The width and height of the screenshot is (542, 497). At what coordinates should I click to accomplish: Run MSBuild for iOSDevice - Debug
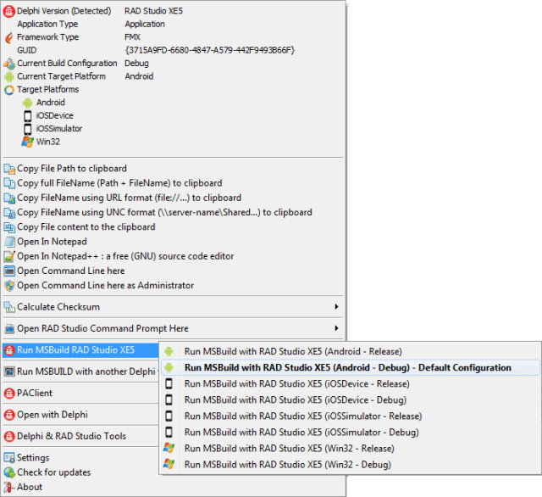(350, 400)
